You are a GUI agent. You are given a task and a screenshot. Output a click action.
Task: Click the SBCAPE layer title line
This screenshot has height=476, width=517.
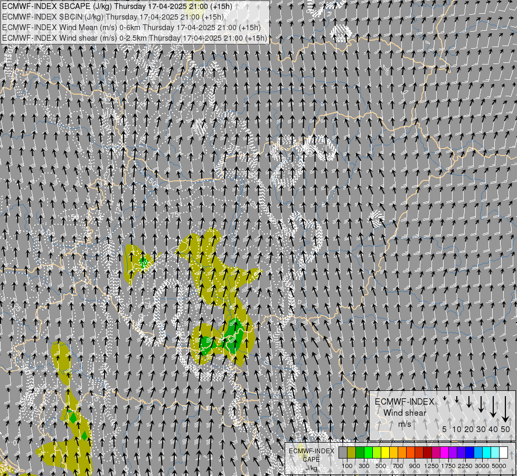(117, 6)
